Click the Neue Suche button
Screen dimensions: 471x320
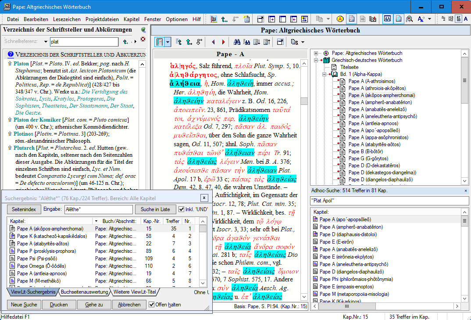tap(24, 305)
